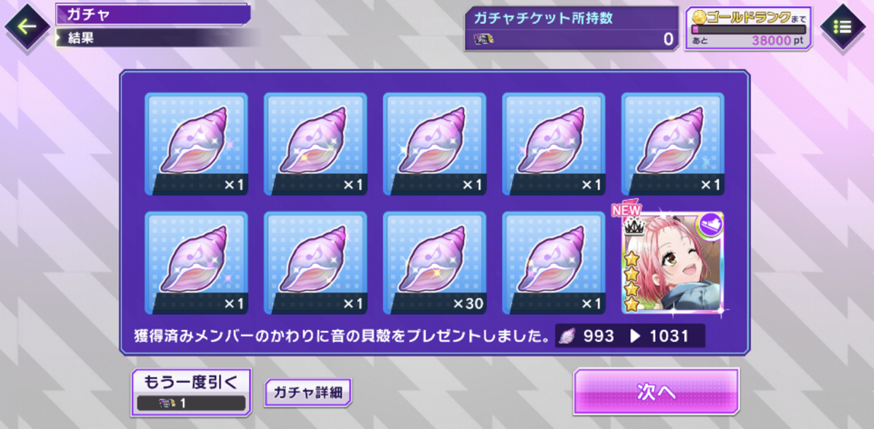Tap the ticket icon inside もう一度引く button
The height and width of the screenshot is (429, 874).
click(165, 404)
